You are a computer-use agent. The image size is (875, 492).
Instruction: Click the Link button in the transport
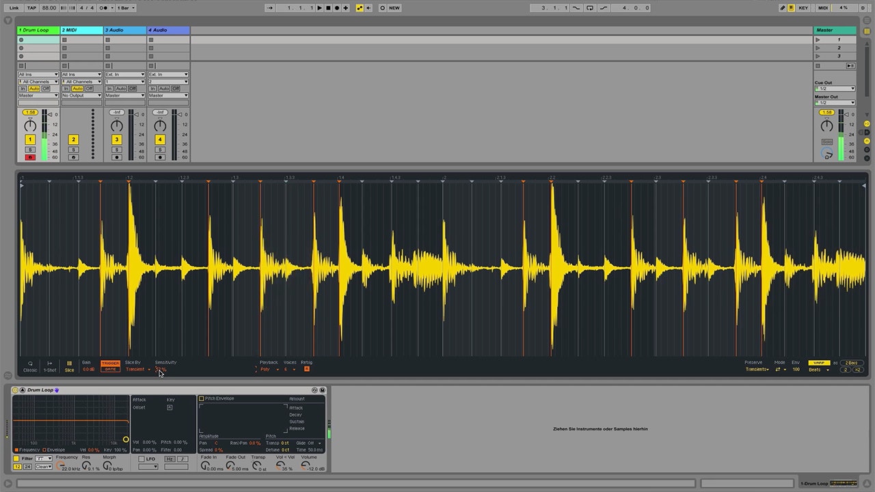[12, 8]
